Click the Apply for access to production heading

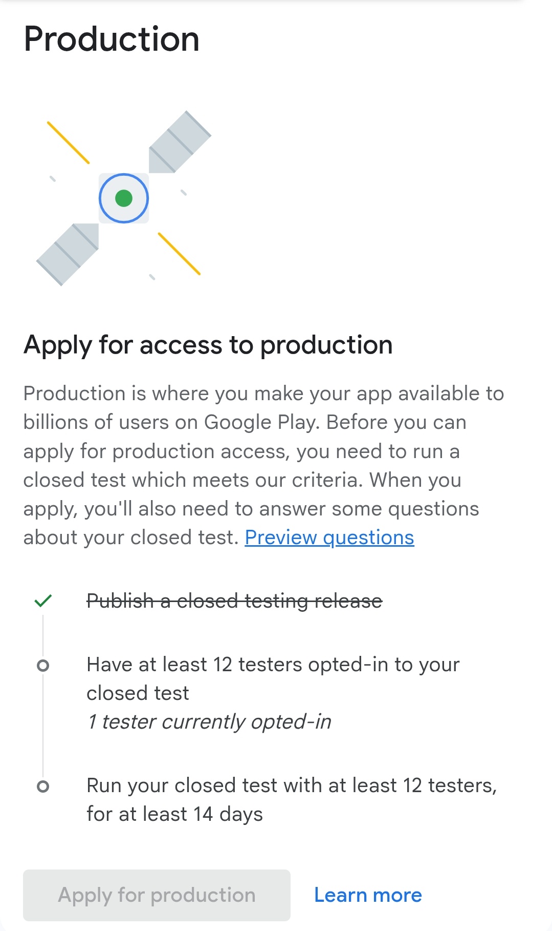(x=208, y=345)
